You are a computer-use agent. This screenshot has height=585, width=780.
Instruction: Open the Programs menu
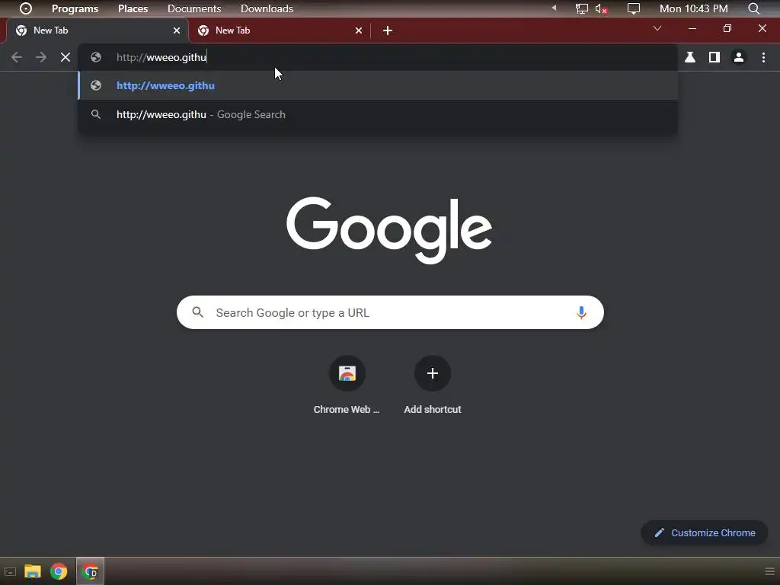(75, 8)
